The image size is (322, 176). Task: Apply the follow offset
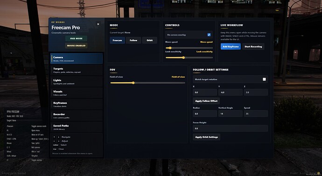(206, 101)
